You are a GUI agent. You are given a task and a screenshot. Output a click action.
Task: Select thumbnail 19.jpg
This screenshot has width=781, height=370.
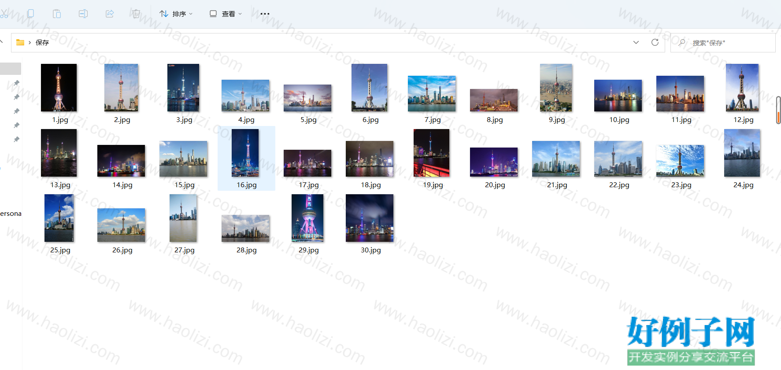pyautogui.click(x=432, y=153)
